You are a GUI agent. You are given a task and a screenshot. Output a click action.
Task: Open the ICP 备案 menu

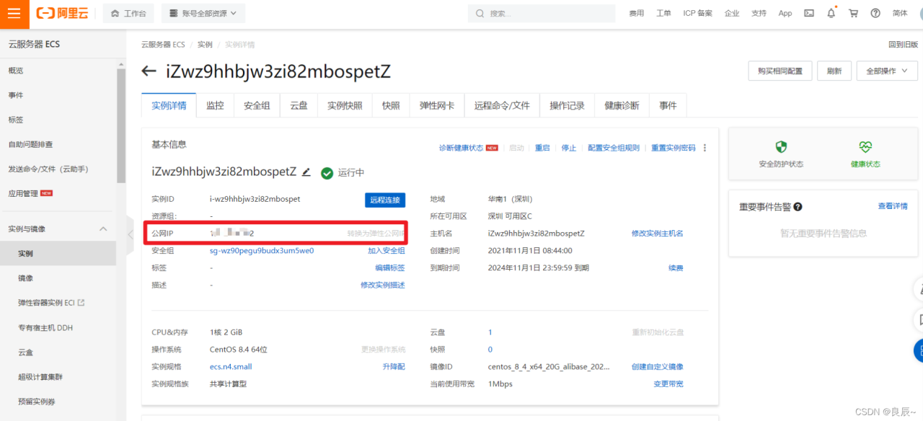697,14
